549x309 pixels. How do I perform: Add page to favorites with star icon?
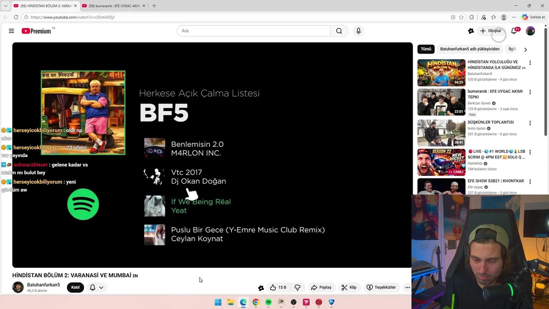[461, 17]
